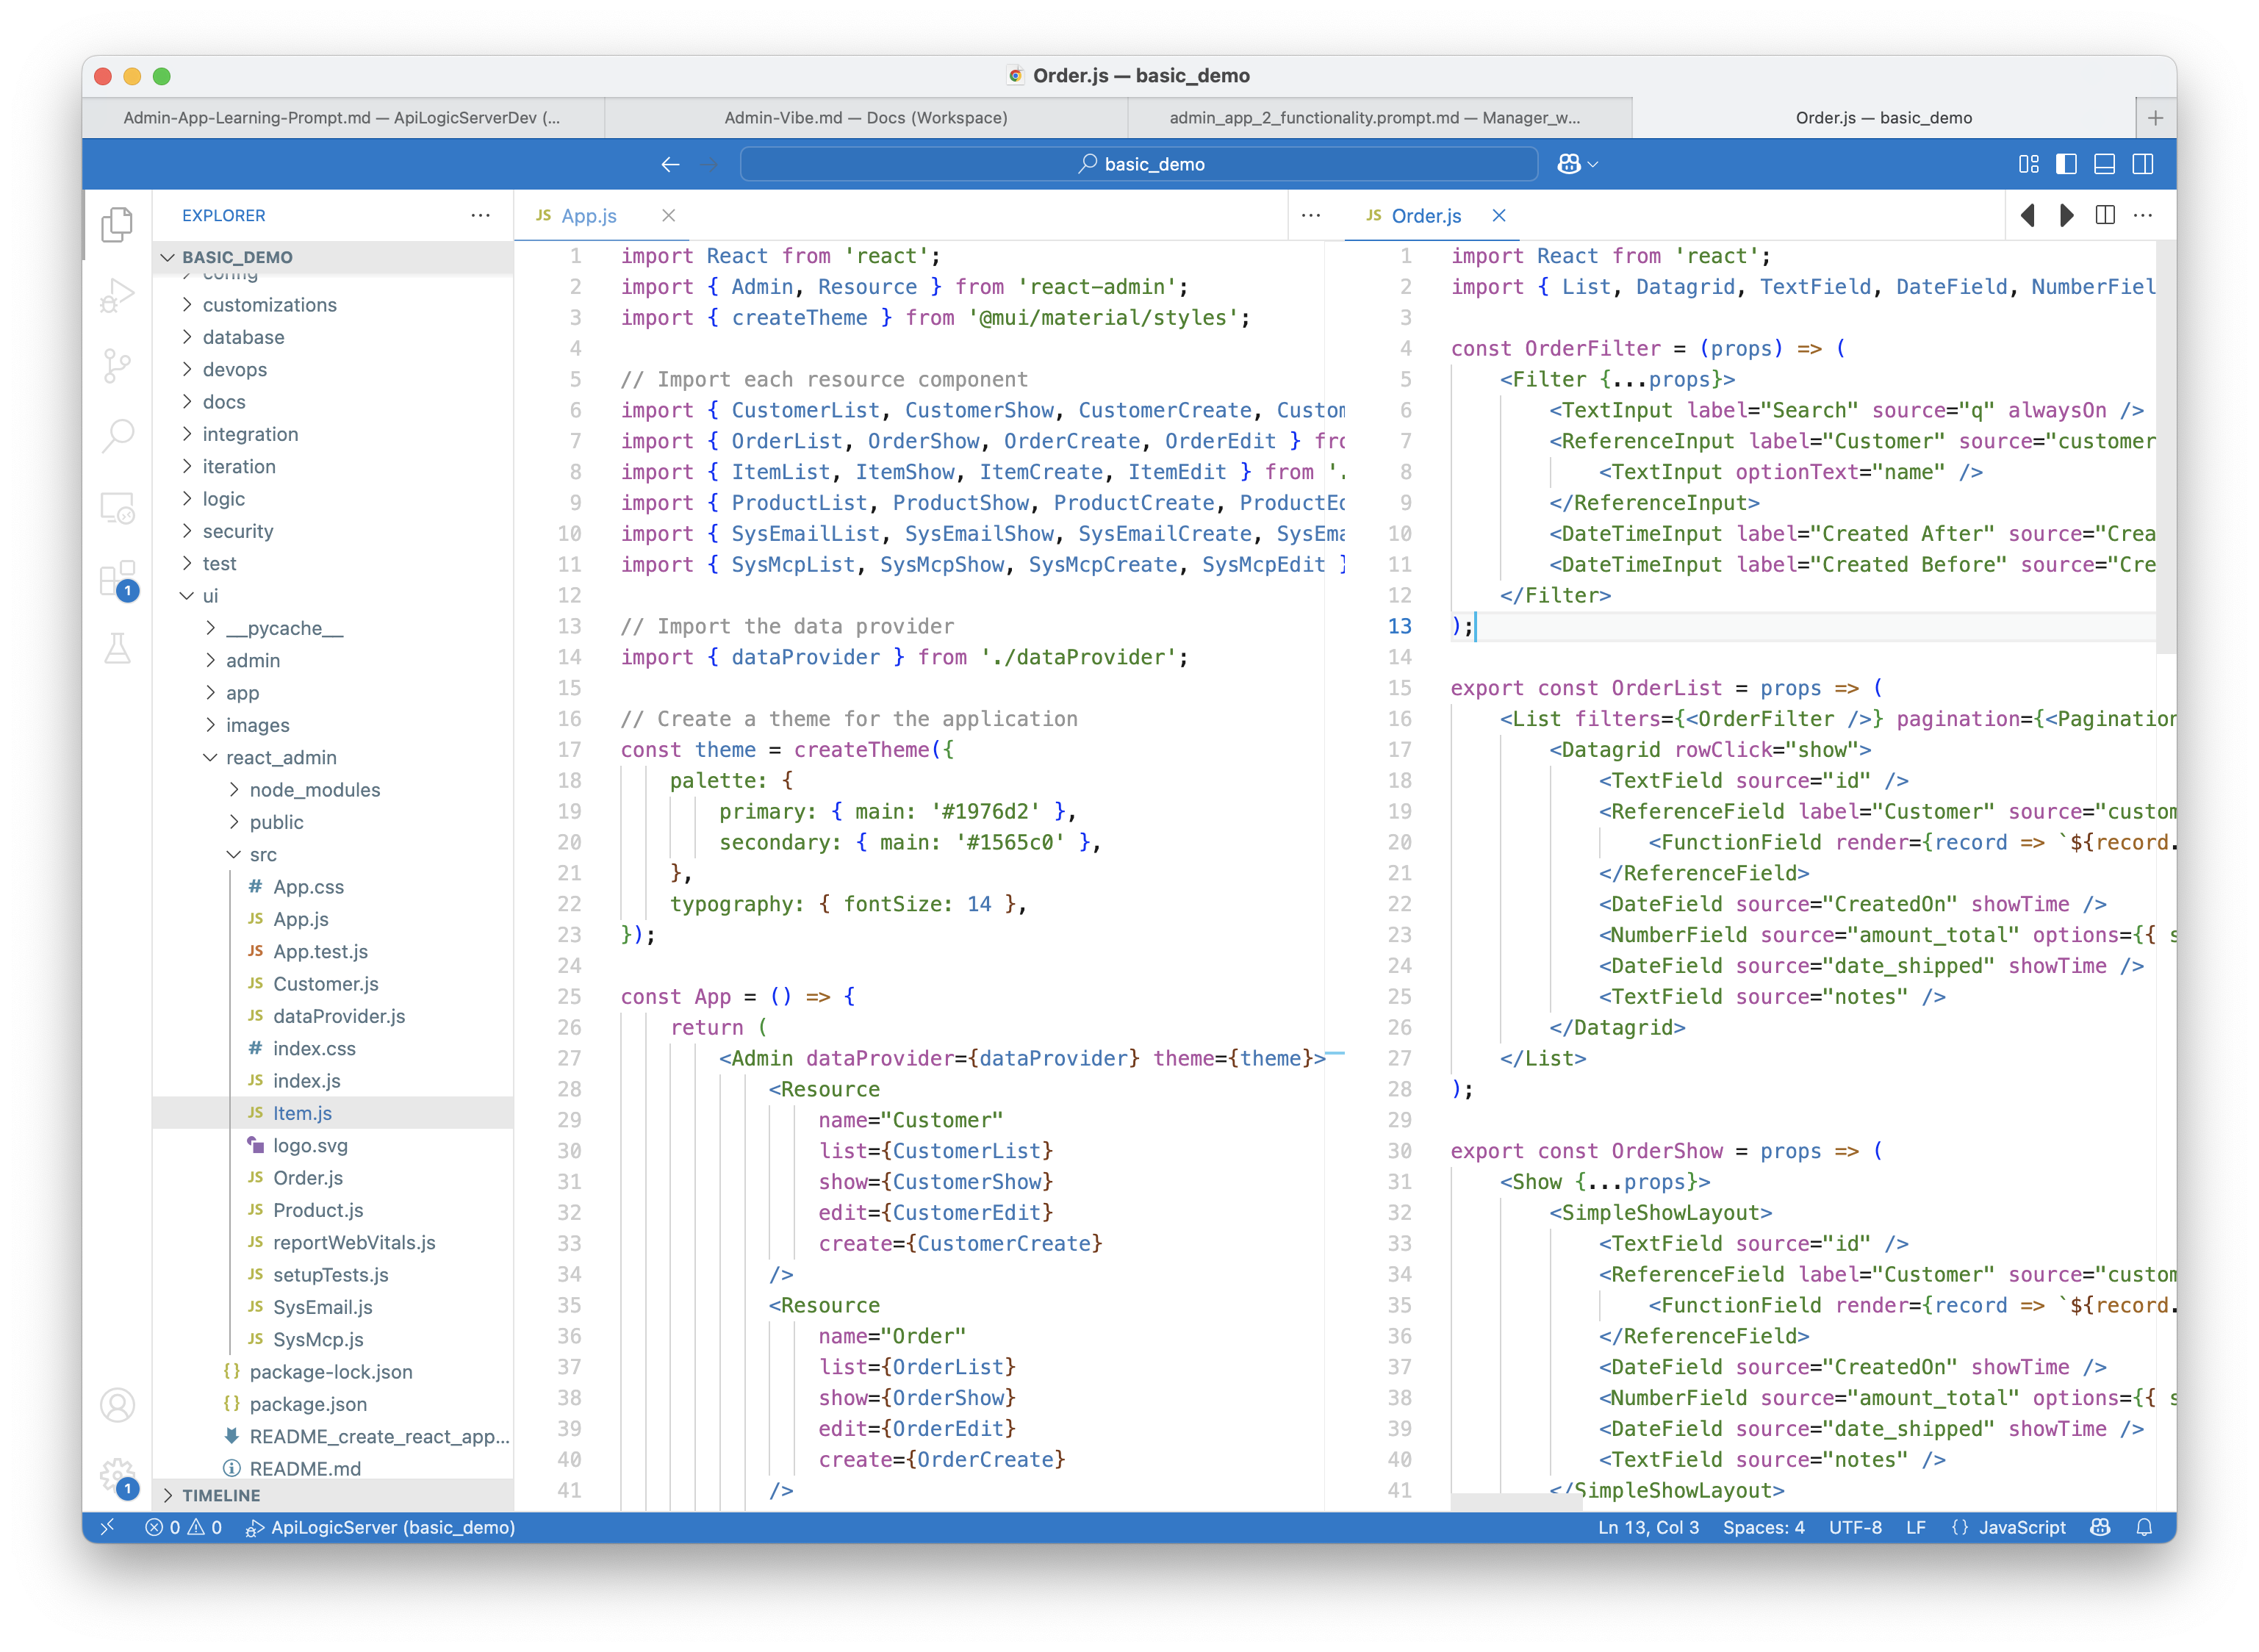Open the Customize Layout icon

tap(2028, 164)
